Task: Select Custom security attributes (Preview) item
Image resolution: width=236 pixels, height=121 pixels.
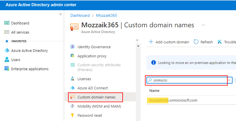Action: pos(99,67)
